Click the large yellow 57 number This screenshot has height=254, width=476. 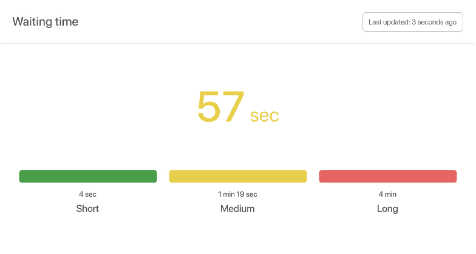(221, 107)
